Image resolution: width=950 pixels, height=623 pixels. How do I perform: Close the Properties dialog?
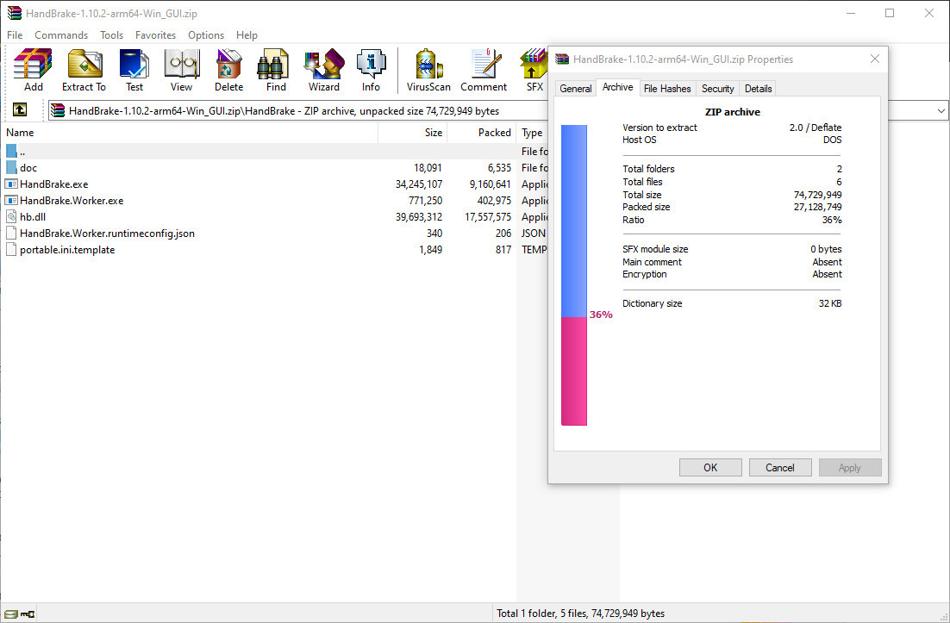(x=874, y=59)
